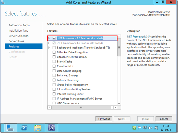Click the destination server name text
178x133 pixels.
pyautogui.click(x=151, y=15)
